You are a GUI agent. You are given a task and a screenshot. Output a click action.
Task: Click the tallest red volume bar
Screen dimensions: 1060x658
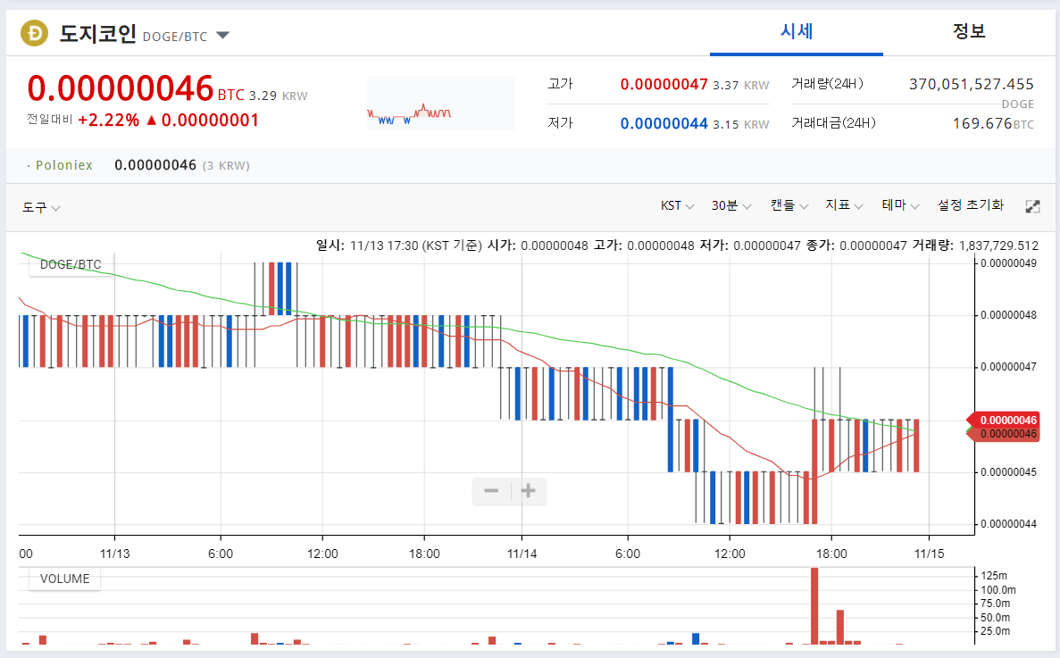coord(814,606)
